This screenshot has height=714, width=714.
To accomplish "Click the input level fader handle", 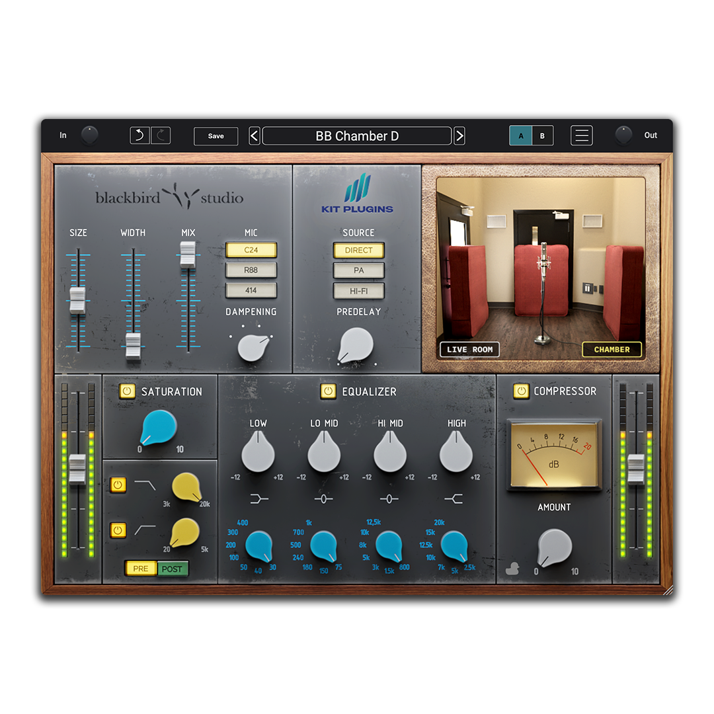I will pyautogui.click(x=77, y=468).
